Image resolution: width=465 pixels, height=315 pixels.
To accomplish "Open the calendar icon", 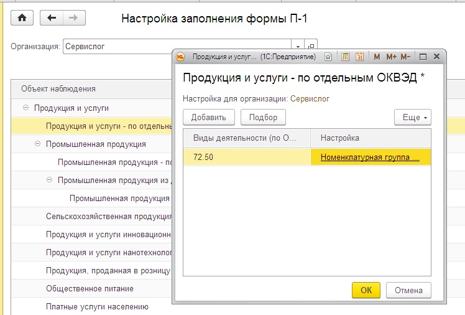I will (360, 57).
